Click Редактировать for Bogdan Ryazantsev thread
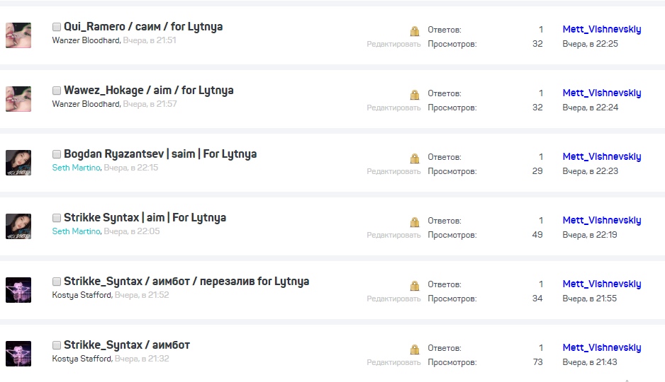665x382 pixels. 393,171
